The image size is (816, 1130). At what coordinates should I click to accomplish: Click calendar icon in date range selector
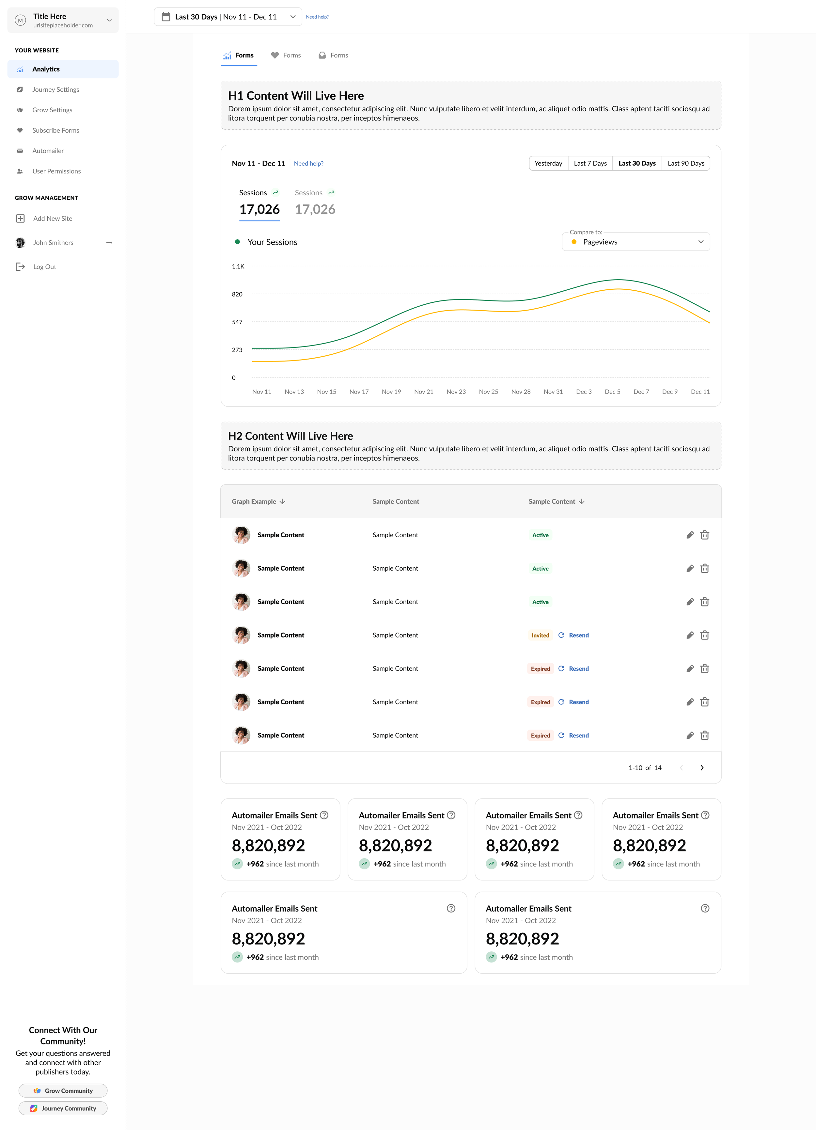coord(166,17)
